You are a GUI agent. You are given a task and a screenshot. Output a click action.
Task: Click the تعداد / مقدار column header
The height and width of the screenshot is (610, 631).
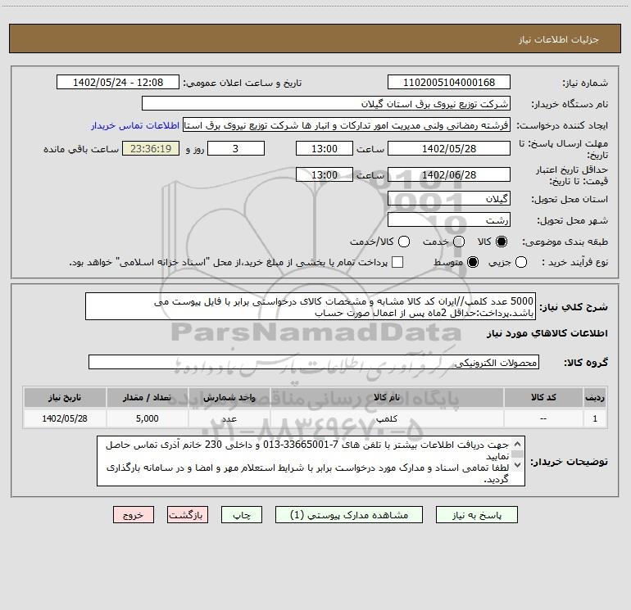coord(147,397)
